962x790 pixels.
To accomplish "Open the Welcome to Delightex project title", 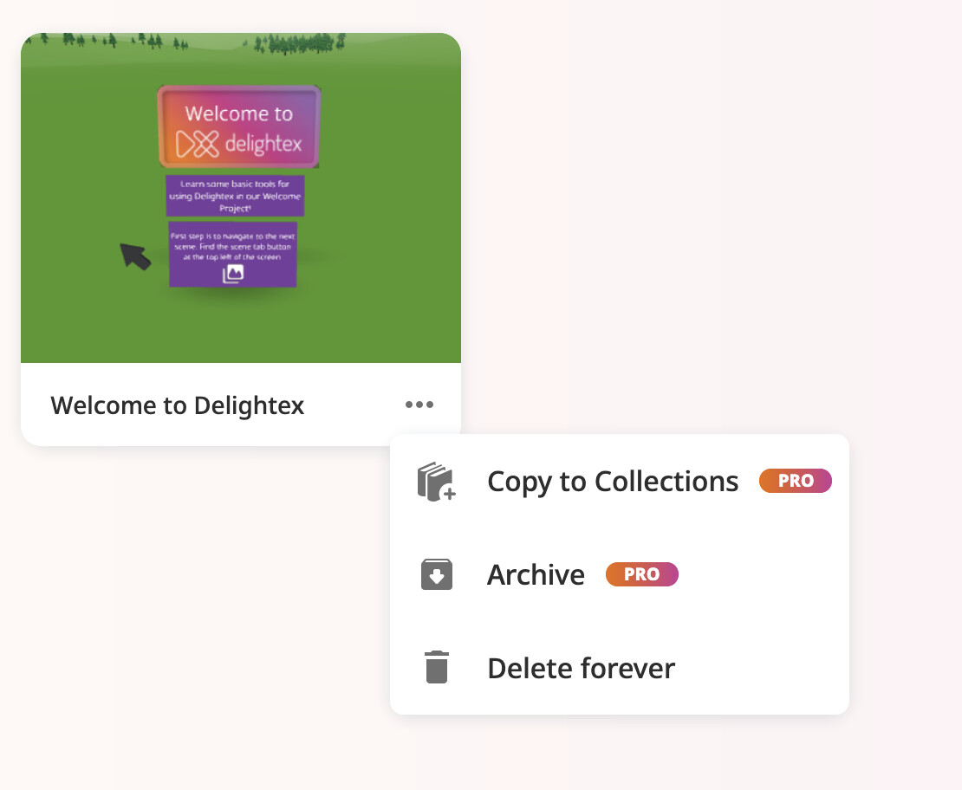I will (x=178, y=405).
